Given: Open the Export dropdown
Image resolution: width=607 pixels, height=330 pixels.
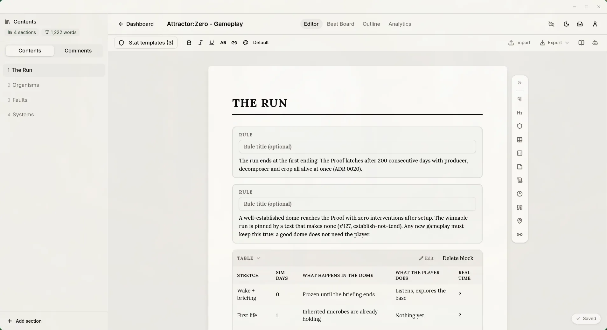Looking at the screenshot, I should click(x=554, y=43).
